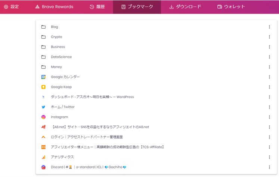
Task: Click the アナリティクス bar chart favicon
Action: coord(43,157)
